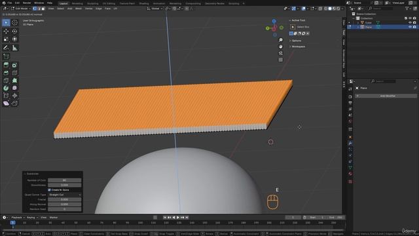The height and width of the screenshot is (236, 419).
Task: Open the Mesh menu in viewport header
Action: 79,9
